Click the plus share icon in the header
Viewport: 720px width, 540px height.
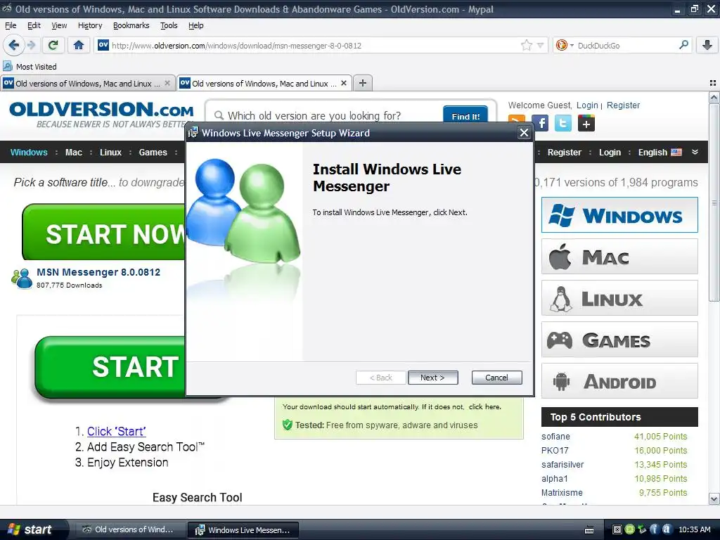[586, 123]
